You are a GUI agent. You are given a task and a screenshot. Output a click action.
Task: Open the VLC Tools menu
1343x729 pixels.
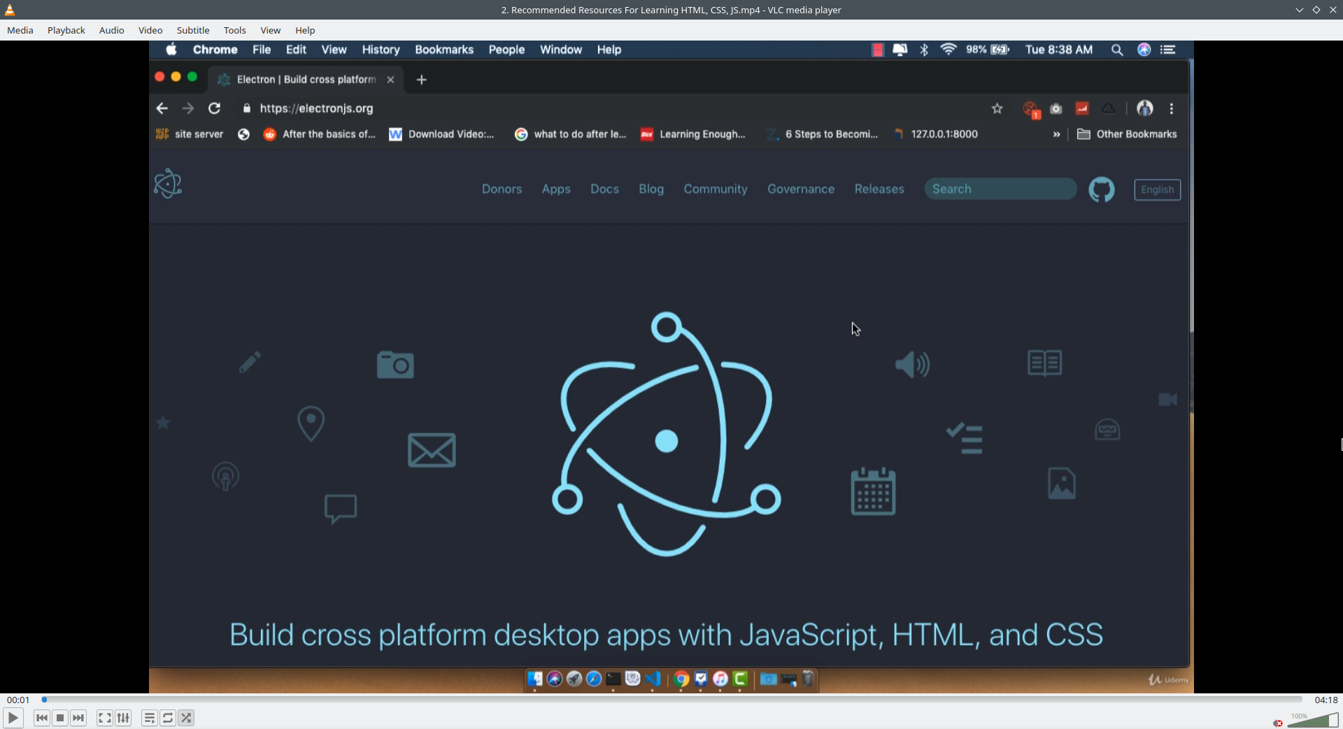(x=234, y=30)
